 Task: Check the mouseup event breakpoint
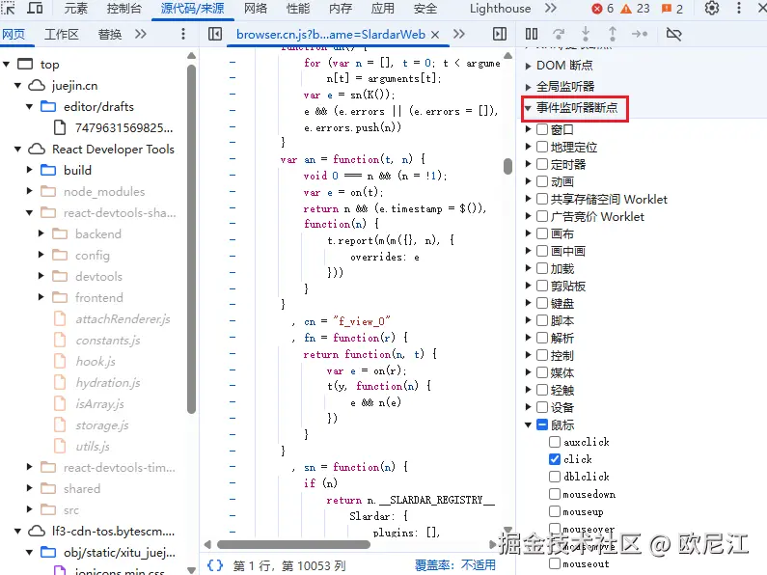point(554,511)
